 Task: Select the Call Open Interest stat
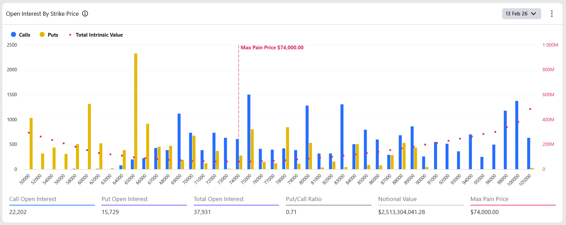(x=33, y=199)
